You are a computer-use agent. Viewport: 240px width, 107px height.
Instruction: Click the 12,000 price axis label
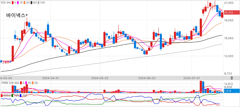pyautogui.click(x=229, y=56)
